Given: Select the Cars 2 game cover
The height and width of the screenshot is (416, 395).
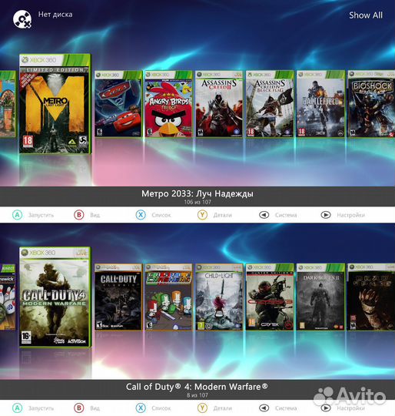Looking at the screenshot, I should coord(118,104).
